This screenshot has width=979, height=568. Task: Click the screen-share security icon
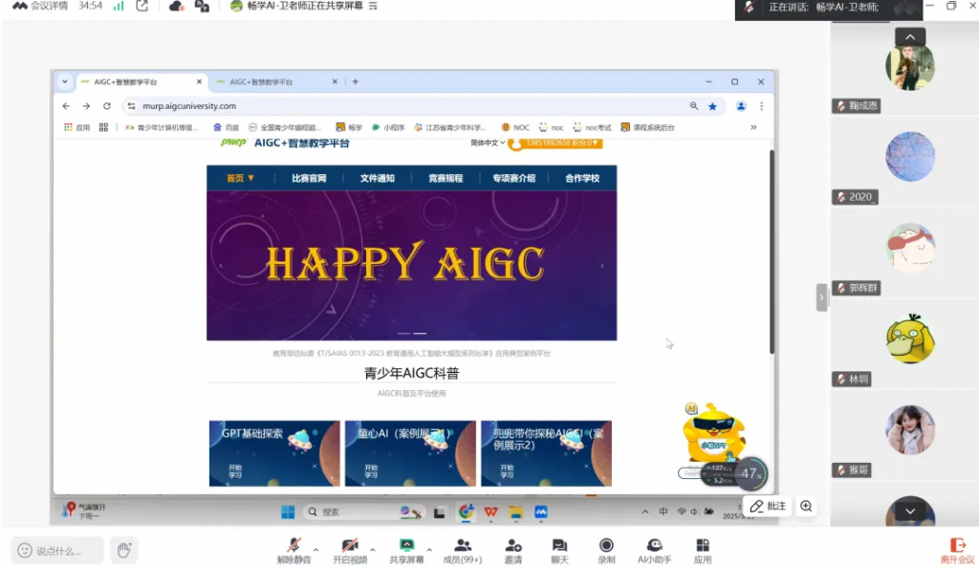point(202,7)
